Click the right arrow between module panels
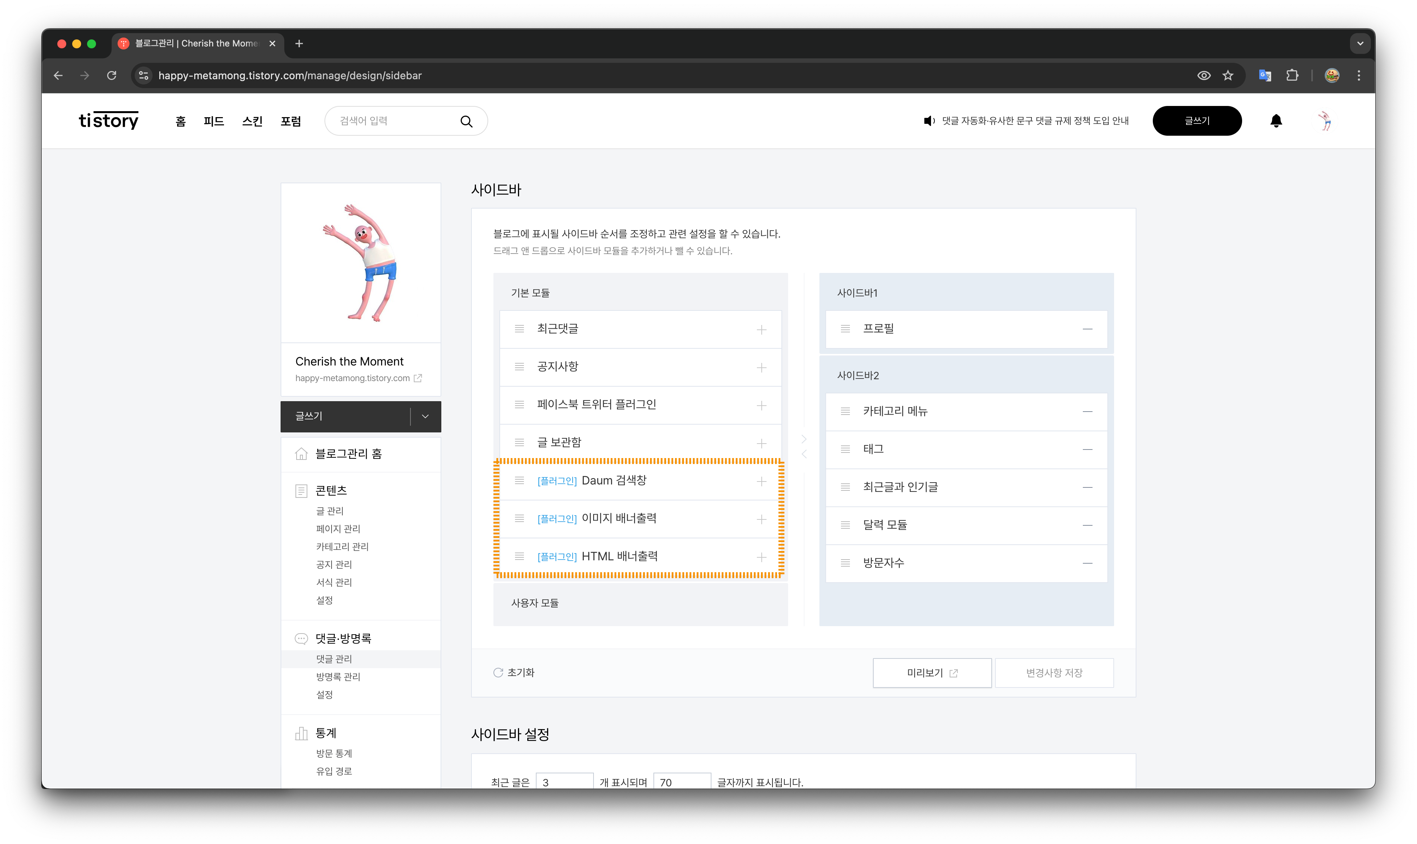This screenshot has height=844, width=1417. pos(803,439)
